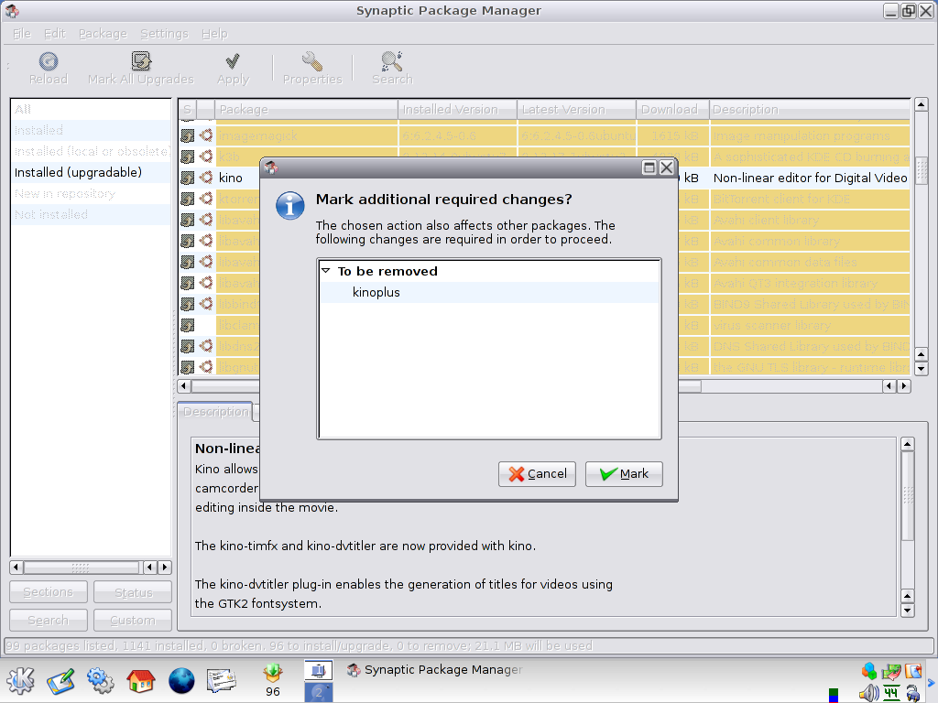938x703 pixels.
Task: Select the 'All' filter entry
Action: (x=91, y=110)
